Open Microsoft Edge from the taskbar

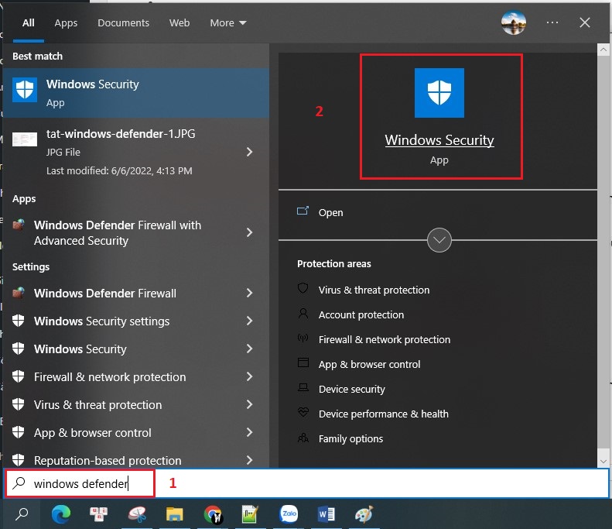[61, 514]
